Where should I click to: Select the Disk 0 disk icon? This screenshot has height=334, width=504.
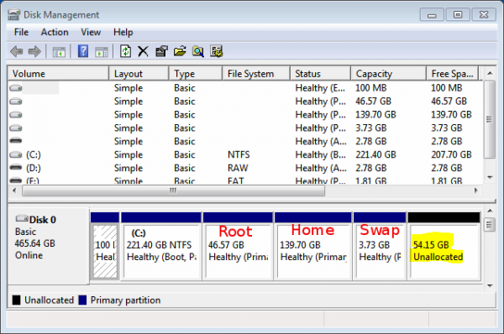point(22,219)
